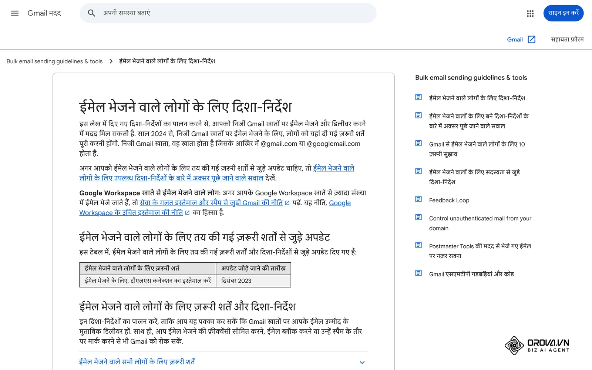Click टीएलएस कनेक्शन का इस्तेमाल करें table cell
592x370 pixels.
[148, 281]
